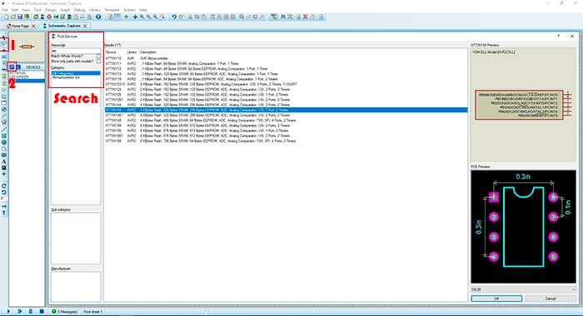Click the Rotate Anti-clockwise sidebar icon

pyautogui.click(x=3, y=192)
